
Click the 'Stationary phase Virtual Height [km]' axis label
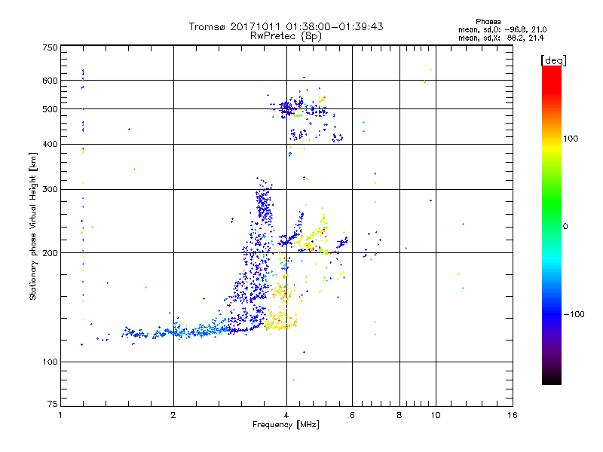pos(33,227)
